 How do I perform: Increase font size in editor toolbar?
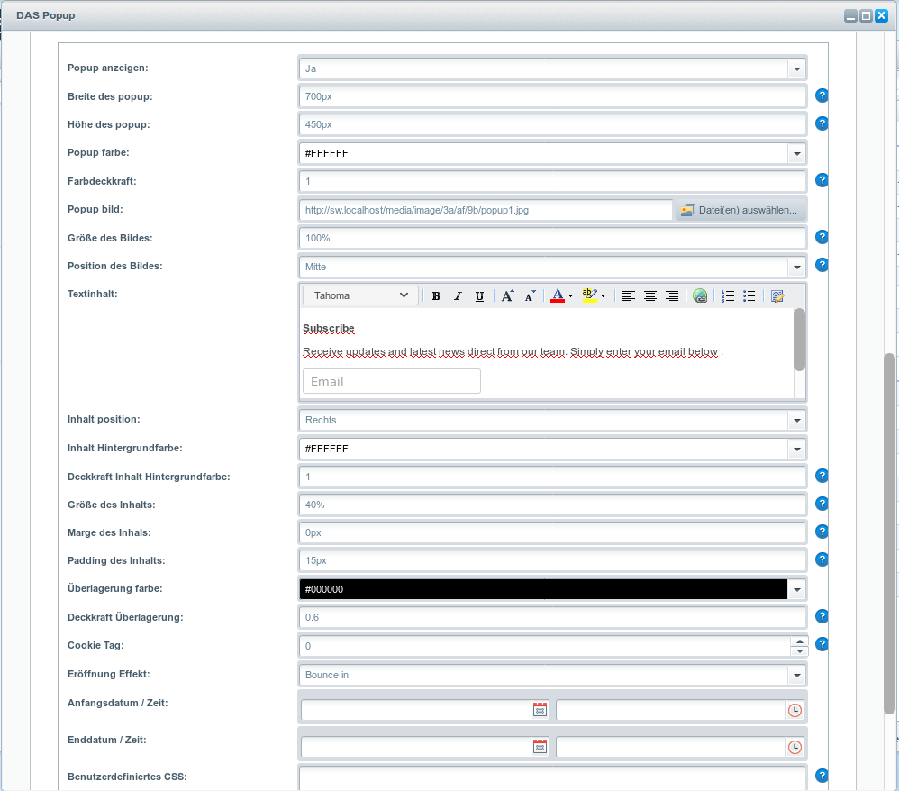508,295
